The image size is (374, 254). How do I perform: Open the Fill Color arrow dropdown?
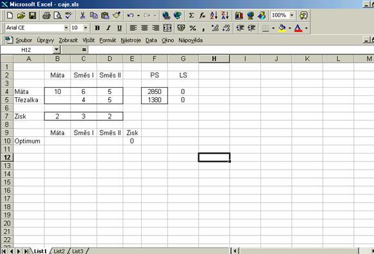click(290, 28)
